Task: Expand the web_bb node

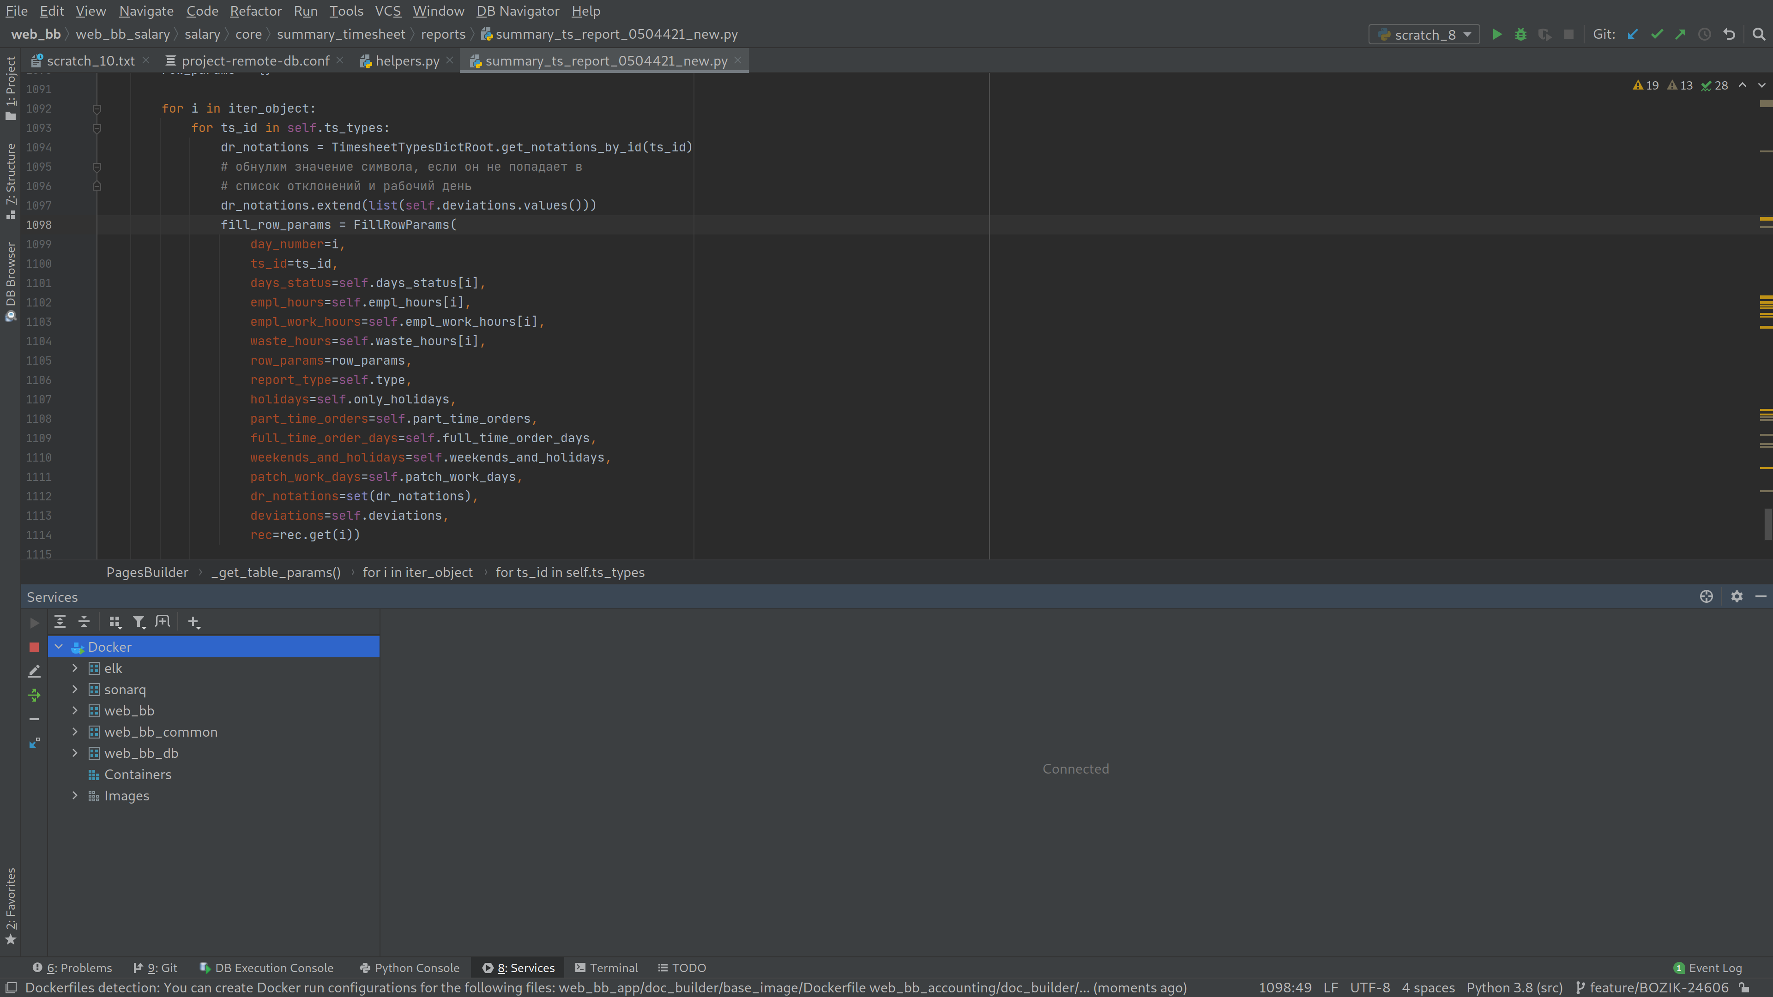Action: [75, 711]
